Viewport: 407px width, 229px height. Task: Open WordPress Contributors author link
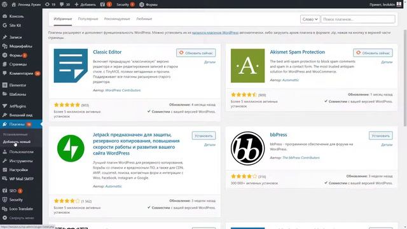(123, 90)
